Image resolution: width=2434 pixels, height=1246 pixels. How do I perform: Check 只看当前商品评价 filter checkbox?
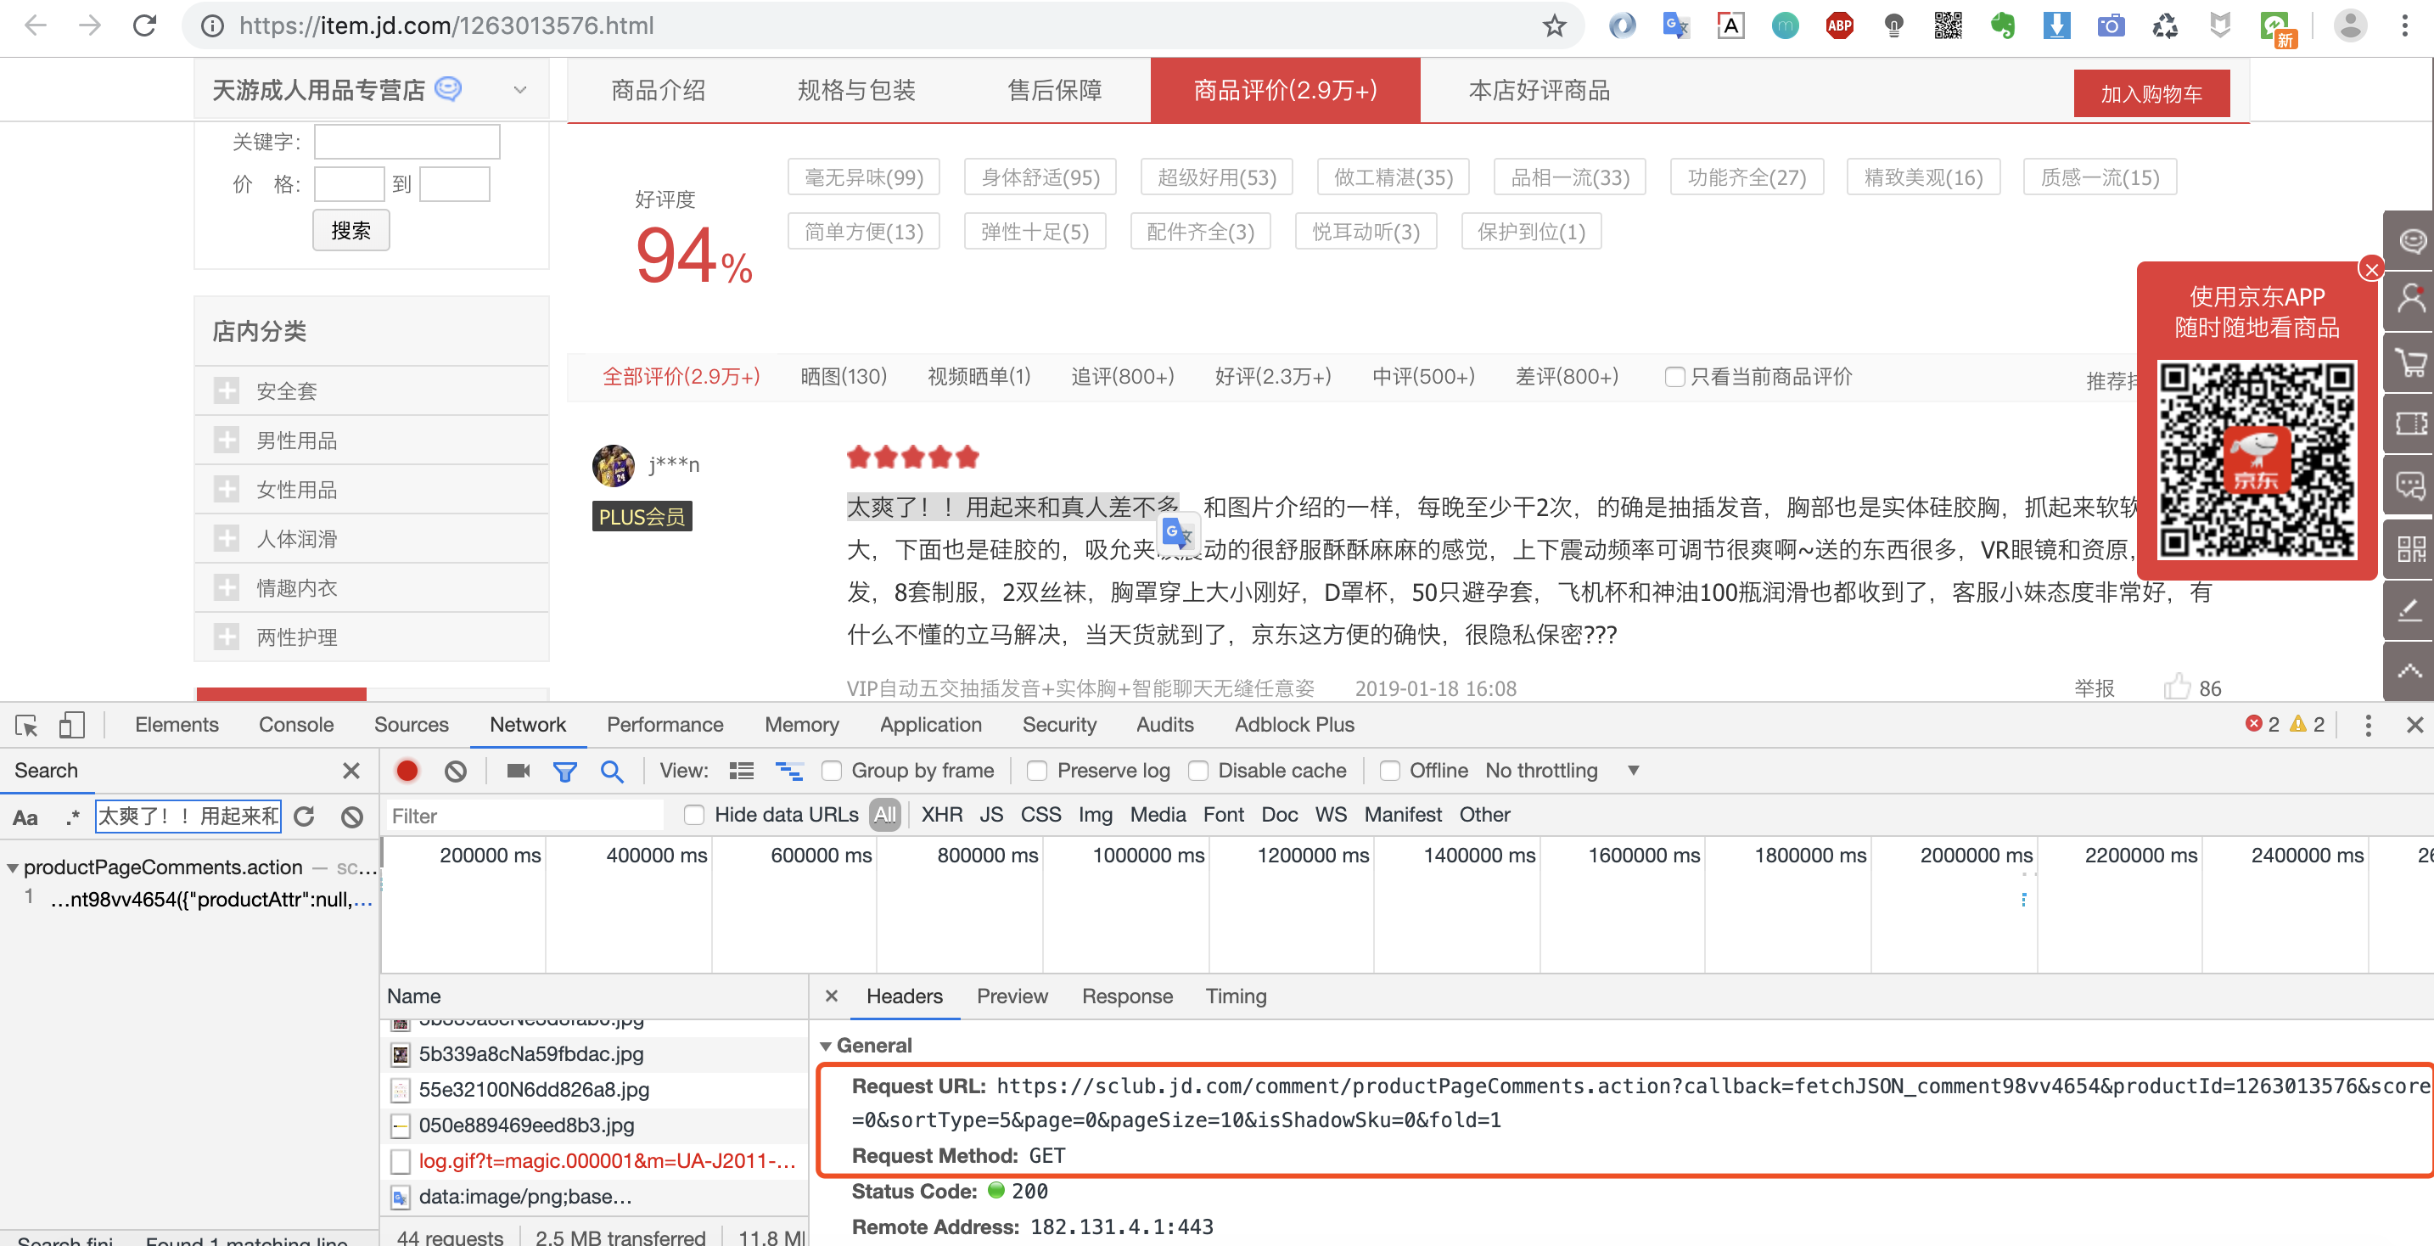click(1674, 376)
